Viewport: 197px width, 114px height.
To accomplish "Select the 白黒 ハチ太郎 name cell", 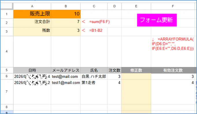I will pyautogui.click(x=94, y=76).
